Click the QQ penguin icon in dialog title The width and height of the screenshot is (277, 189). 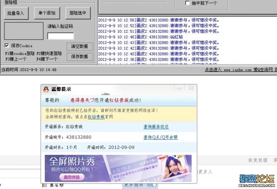pos(46,89)
